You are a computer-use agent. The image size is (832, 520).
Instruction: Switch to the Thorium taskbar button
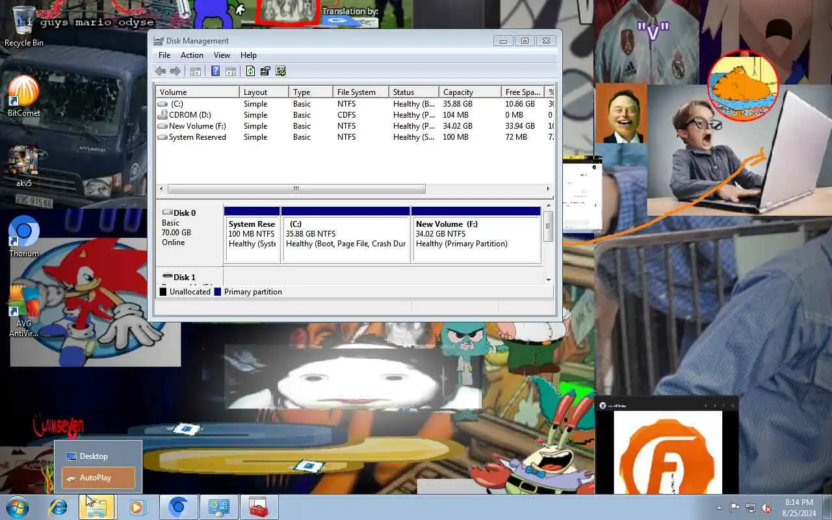[x=178, y=507]
